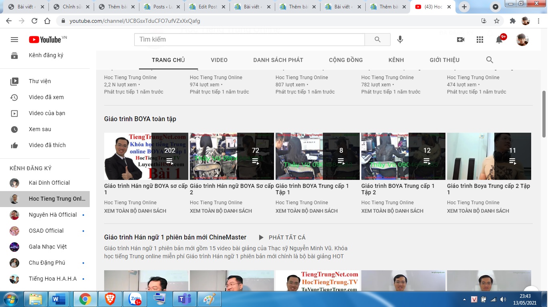The image size is (548, 307).
Task: View full list for Boya Trung cấp 2 Tập 1
Action: 478,211
